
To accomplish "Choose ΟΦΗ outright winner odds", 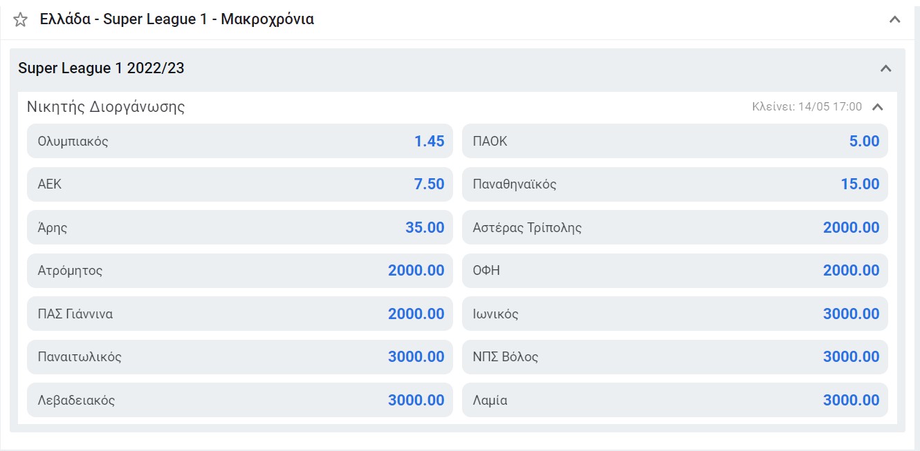I will tap(675, 271).
